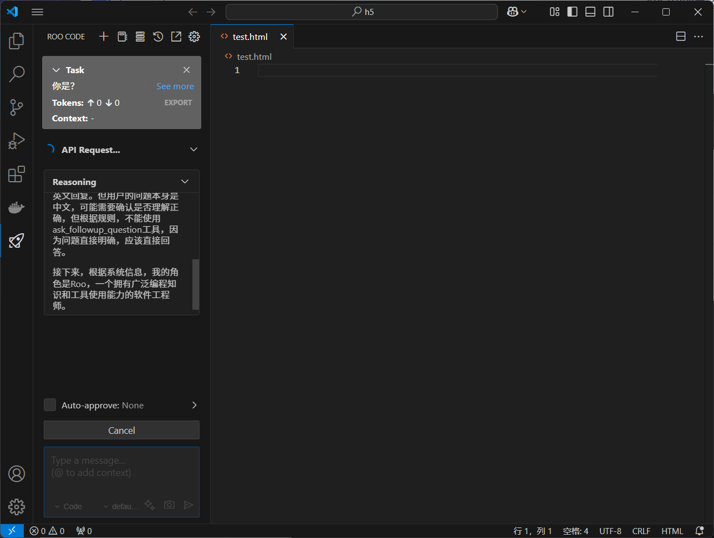The width and height of the screenshot is (714, 538).
Task: Open the Code mode dropdown
Action: click(69, 506)
